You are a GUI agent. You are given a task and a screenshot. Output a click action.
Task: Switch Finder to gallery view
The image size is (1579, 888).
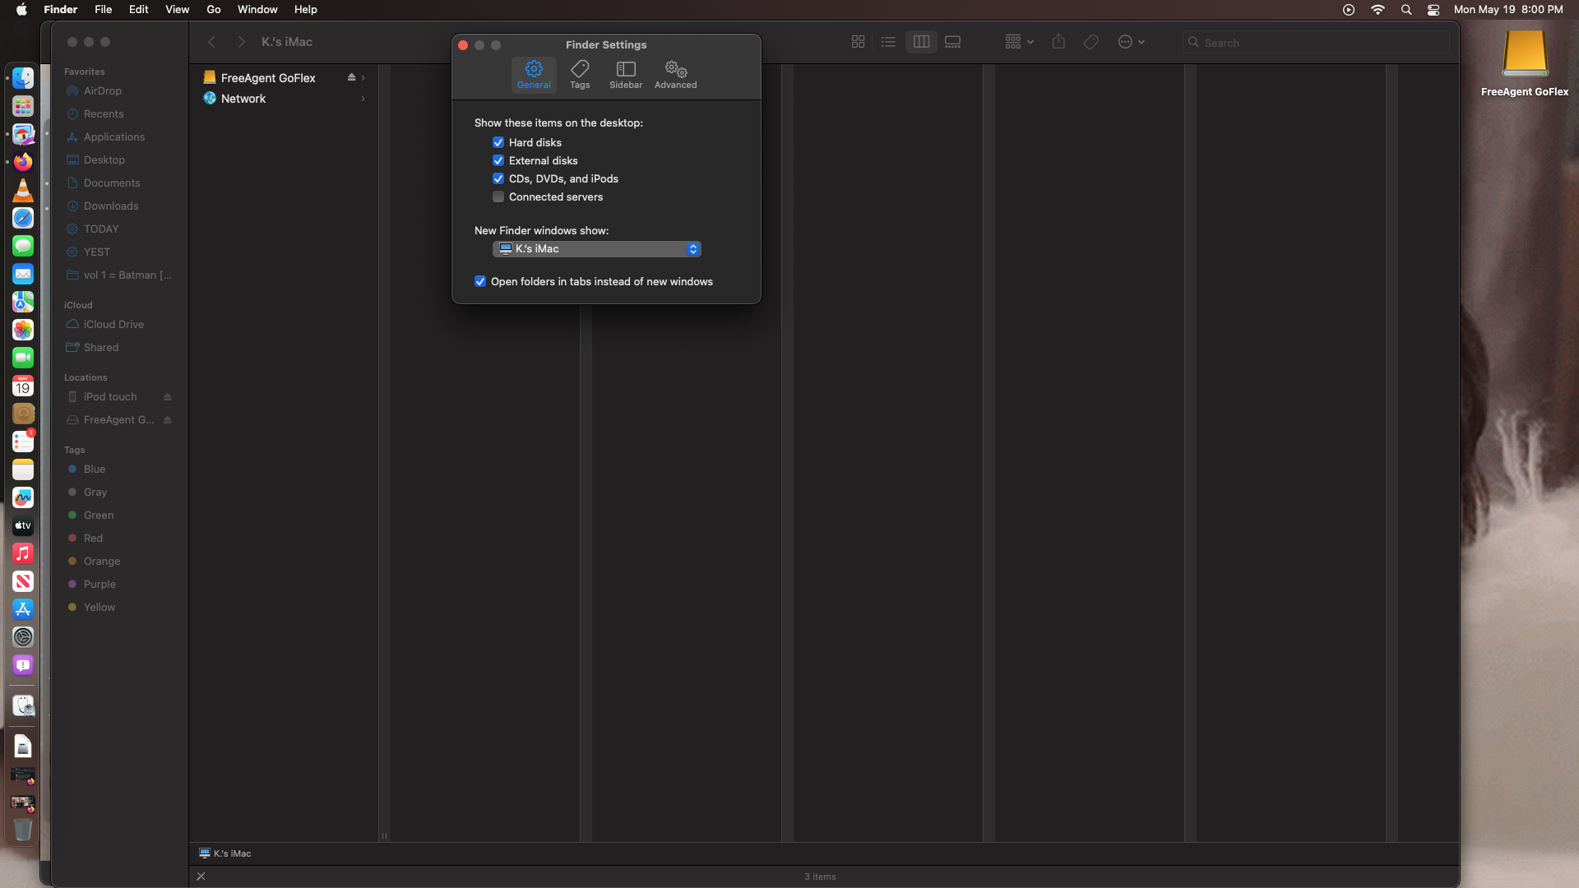[952, 42]
